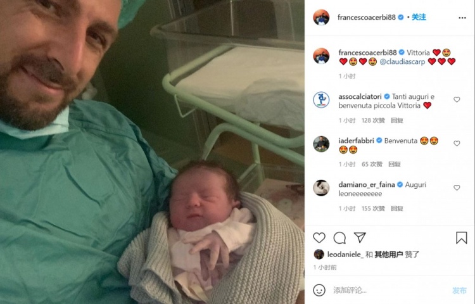This screenshot has width=475, height=304.
Task: Open the leodaniele_ liker profile link
Action: click(345, 255)
